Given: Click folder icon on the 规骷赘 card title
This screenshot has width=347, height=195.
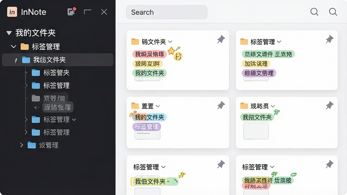Looking at the screenshot, I should point(244,106).
